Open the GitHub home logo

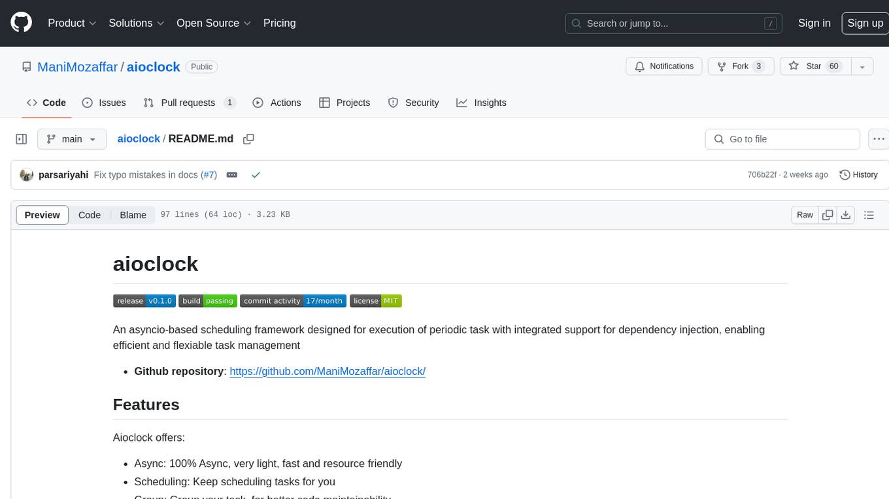coord(21,23)
